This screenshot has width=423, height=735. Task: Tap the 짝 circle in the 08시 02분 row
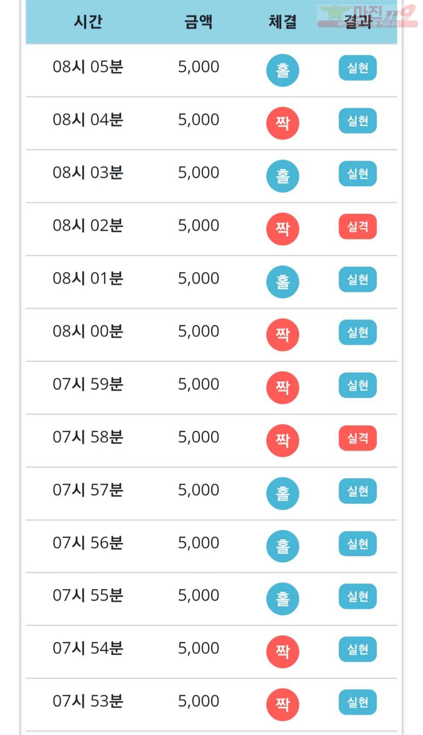(282, 229)
